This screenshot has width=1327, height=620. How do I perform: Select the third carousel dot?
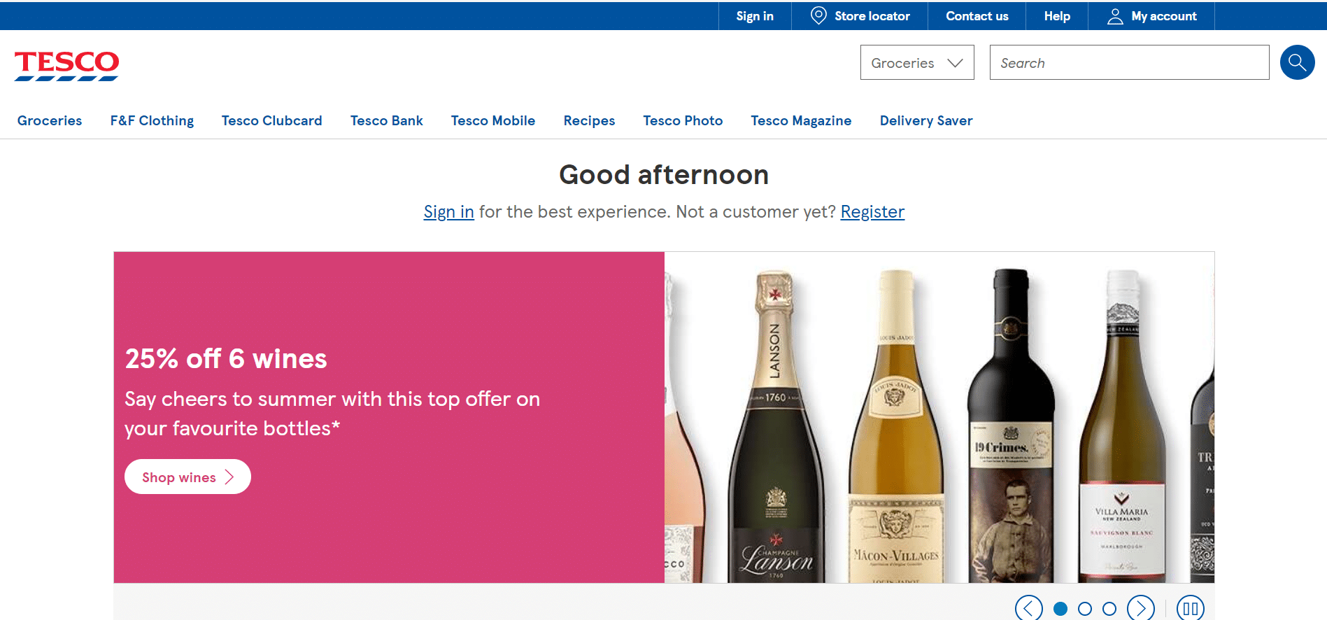(x=1109, y=609)
